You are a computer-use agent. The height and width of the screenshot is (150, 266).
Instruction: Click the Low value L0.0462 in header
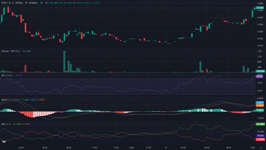click(x=68, y=3)
